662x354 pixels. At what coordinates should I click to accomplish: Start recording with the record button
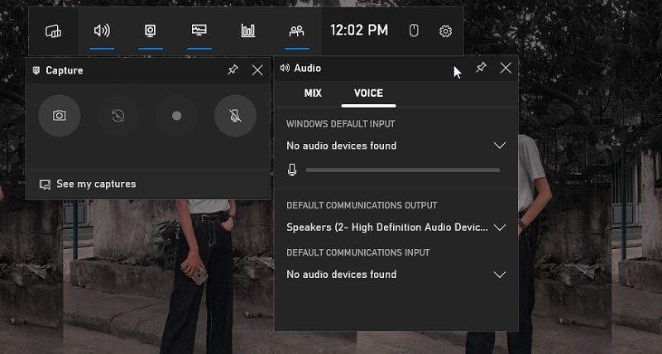click(176, 116)
